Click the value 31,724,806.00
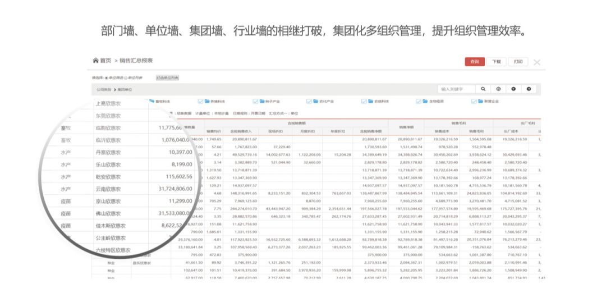Viewport: 606px width, 293px height. click(175, 189)
